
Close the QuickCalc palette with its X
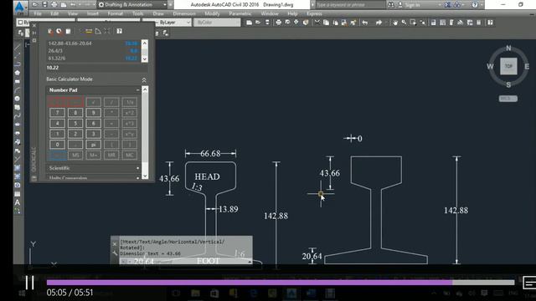coord(34,25)
